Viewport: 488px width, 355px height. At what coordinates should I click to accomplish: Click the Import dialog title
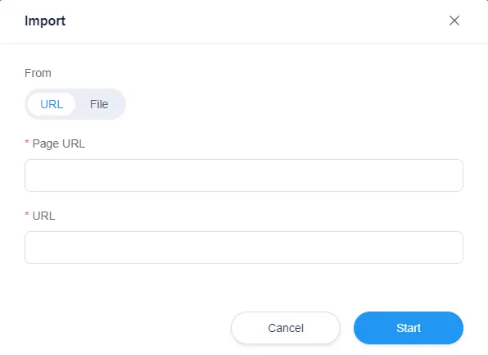coord(45,20)
